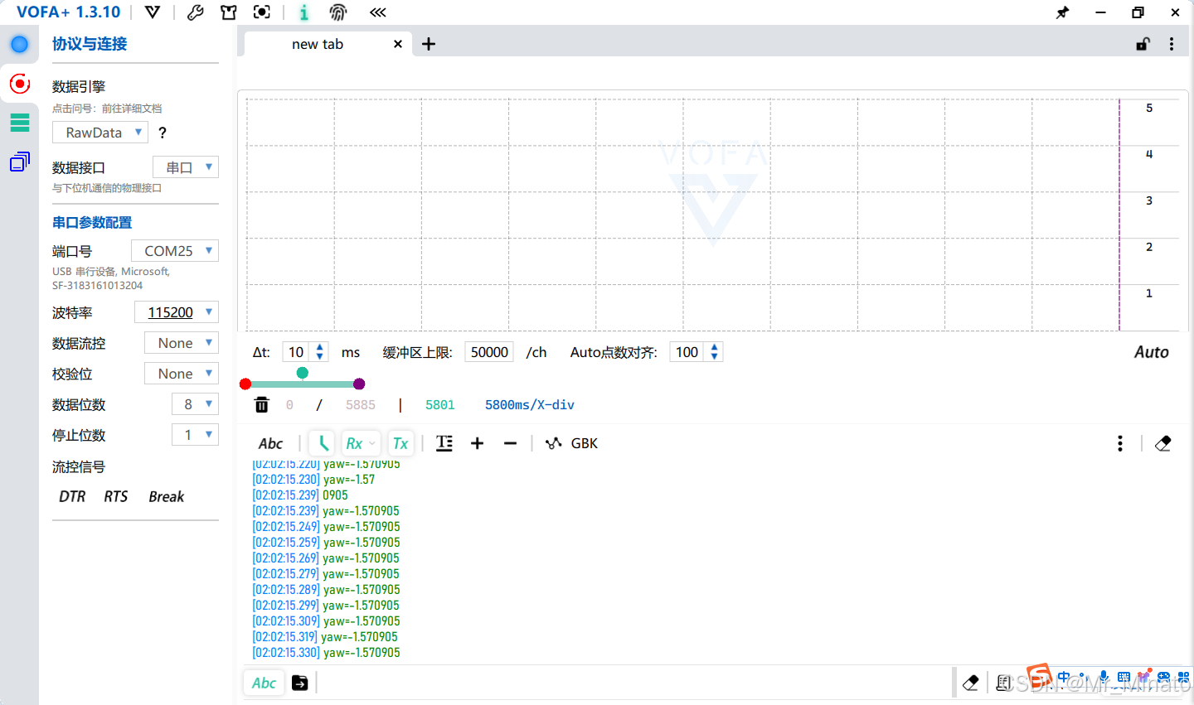Open the COM25 port selection dropdown
This screenshot has height=705, width=1194.
(x=174, y=250)
